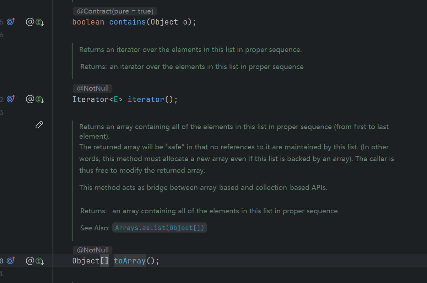Screen dimensions: 427x283
Task: Click the Iterator return type
Action: point(90,99)
